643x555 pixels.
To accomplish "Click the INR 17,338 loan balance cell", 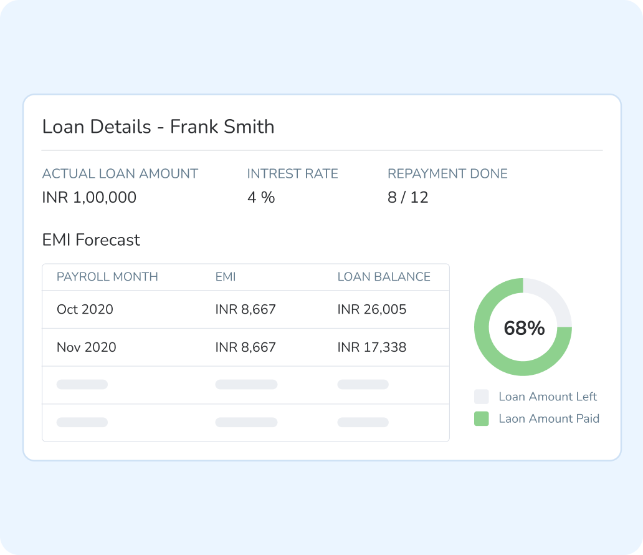I will (x=372, y=347).
